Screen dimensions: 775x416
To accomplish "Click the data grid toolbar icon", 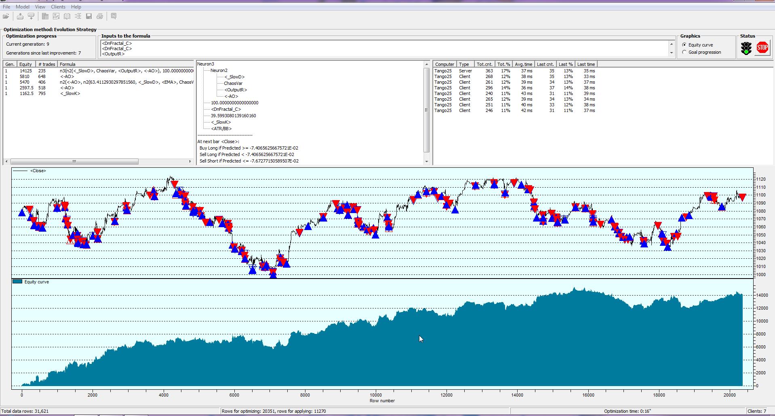I will [45, 16].
